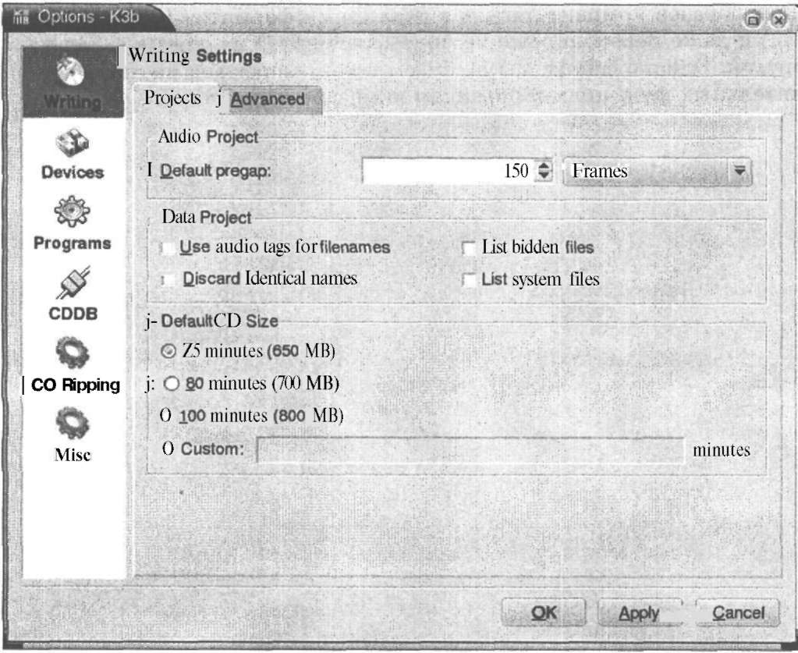Click the Writing Settings heading
Screen dimensions: 798x653
point(195,55)
